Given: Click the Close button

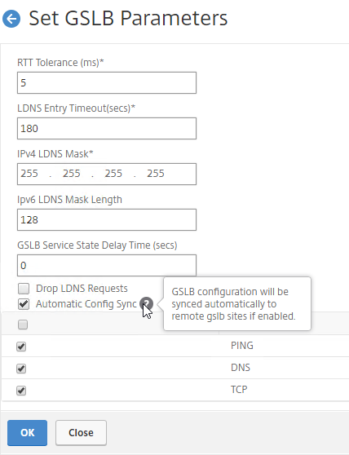Looking at the screenshot, I should [x=81, y=433].
